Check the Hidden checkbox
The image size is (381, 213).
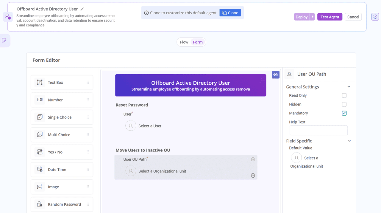[344, 104]
